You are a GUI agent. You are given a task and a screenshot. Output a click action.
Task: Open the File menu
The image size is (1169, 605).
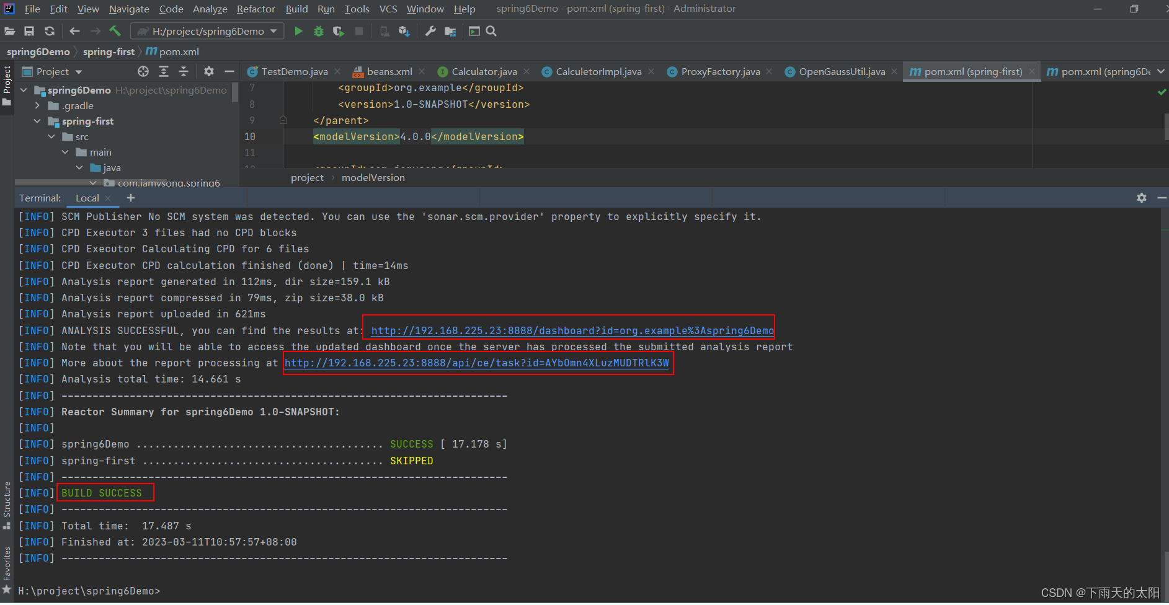click(x=32, y=9)
